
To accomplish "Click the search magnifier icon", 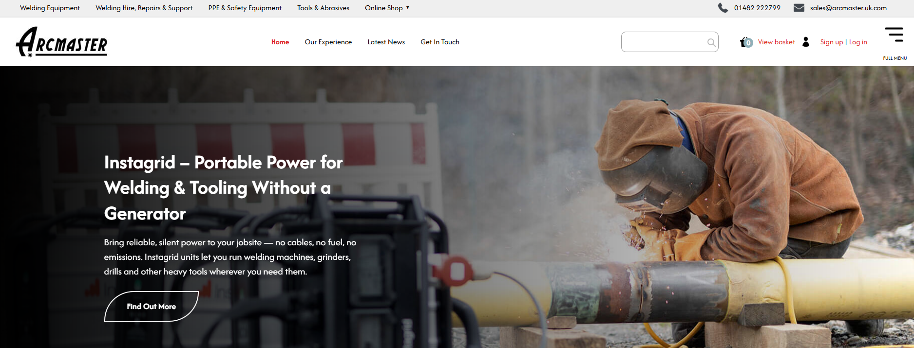I will tap(711, 42).
